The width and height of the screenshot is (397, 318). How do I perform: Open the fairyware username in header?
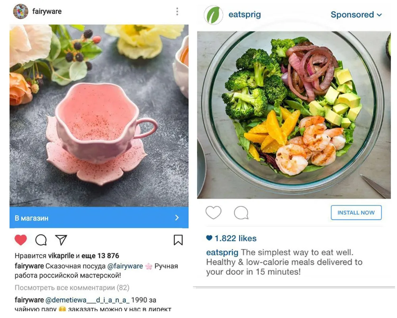coord(47,12)
